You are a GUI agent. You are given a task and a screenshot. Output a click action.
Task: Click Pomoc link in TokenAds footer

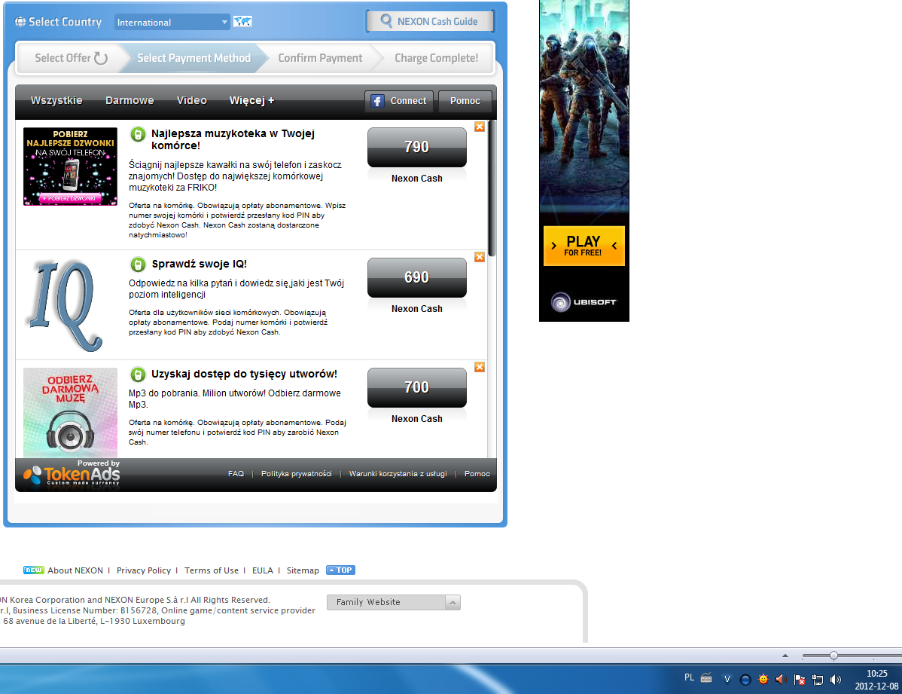(477, 473)
